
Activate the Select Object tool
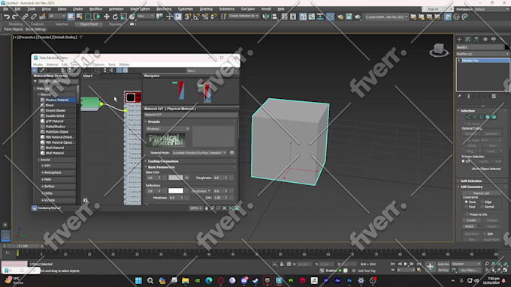click(x=71, y=16)
